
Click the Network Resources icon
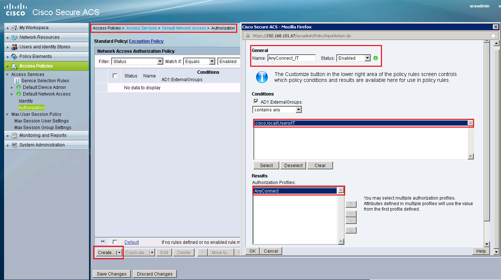click(x=14, y=37)
